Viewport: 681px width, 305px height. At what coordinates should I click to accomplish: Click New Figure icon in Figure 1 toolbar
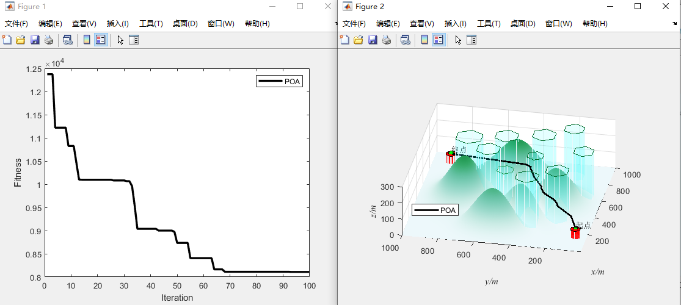pyautogui.click(x=7, y=40)
